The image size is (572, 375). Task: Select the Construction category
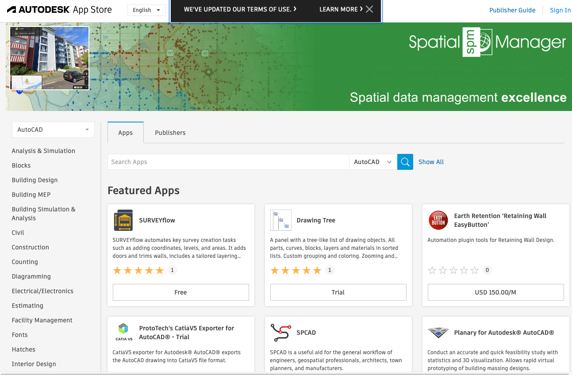coord(31,247)
